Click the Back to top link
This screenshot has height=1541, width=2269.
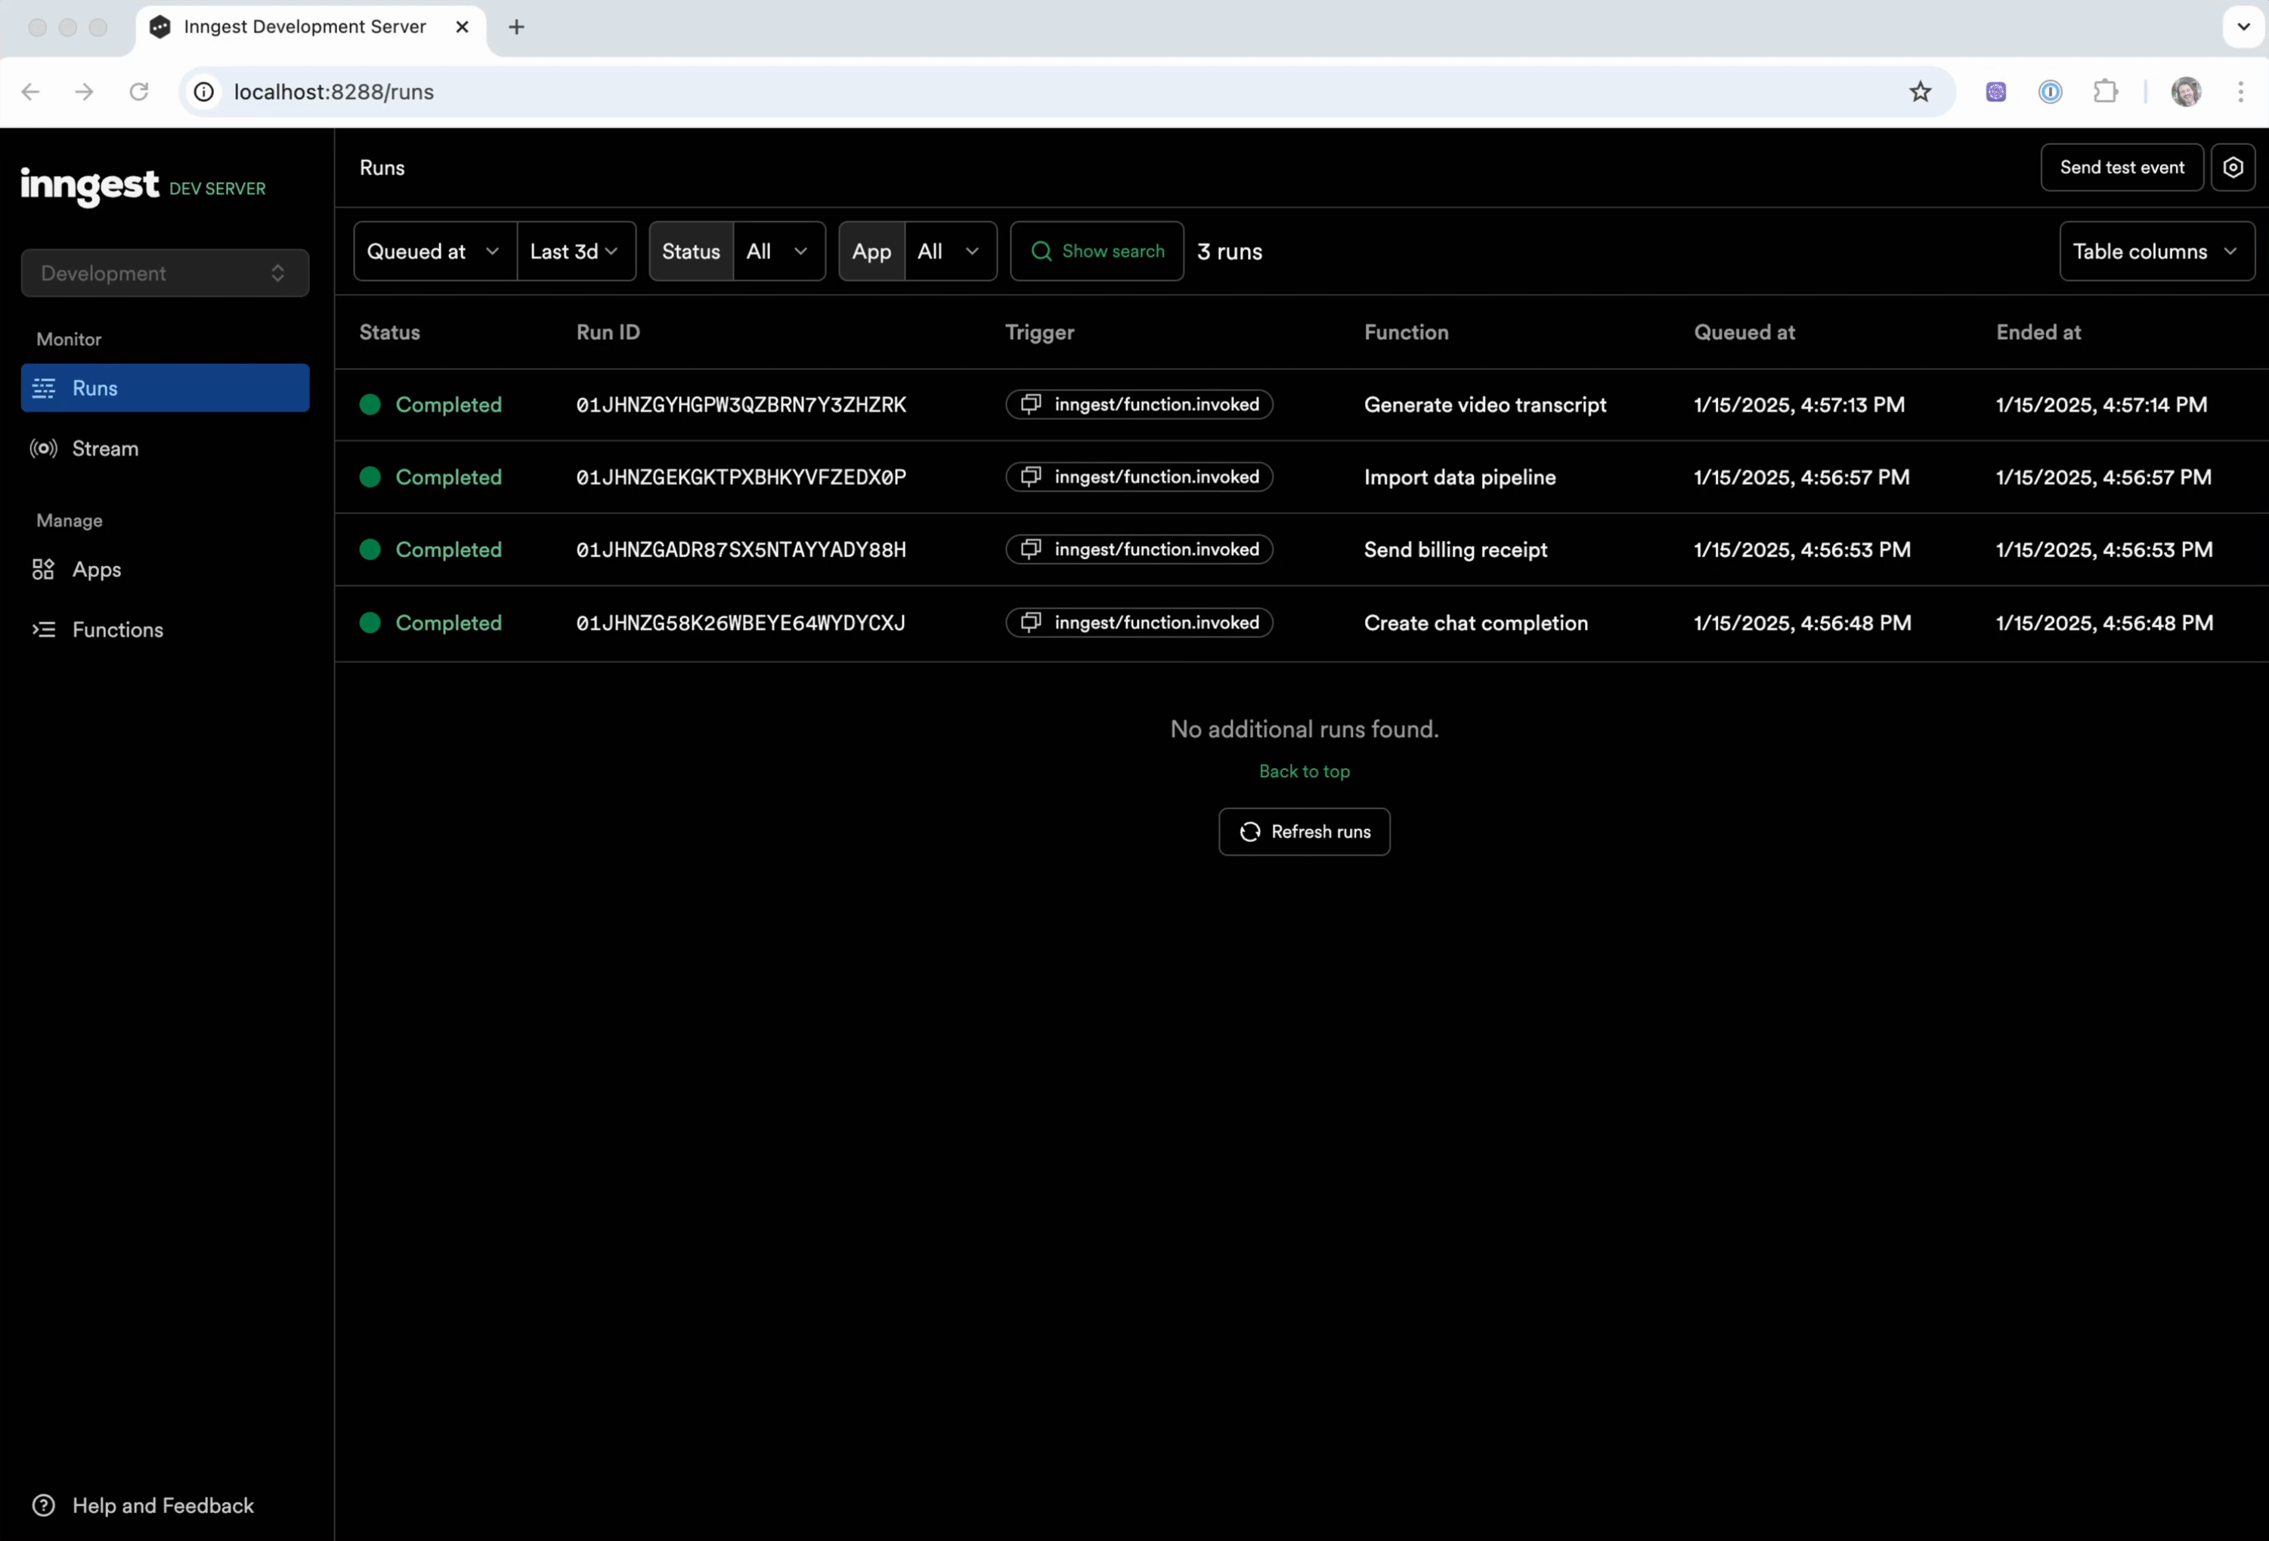(1305, 770)
